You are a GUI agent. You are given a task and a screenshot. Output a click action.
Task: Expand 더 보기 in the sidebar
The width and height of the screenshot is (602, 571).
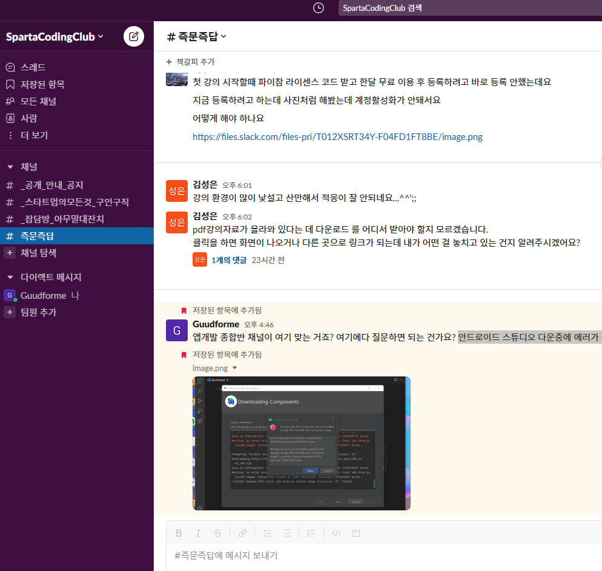[x=77, y=135]
